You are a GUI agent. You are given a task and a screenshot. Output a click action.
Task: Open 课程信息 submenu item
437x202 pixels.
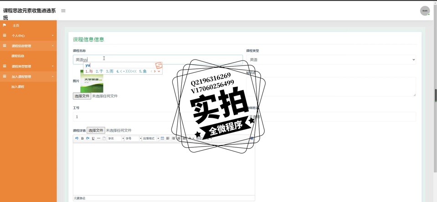coord(18,56)
